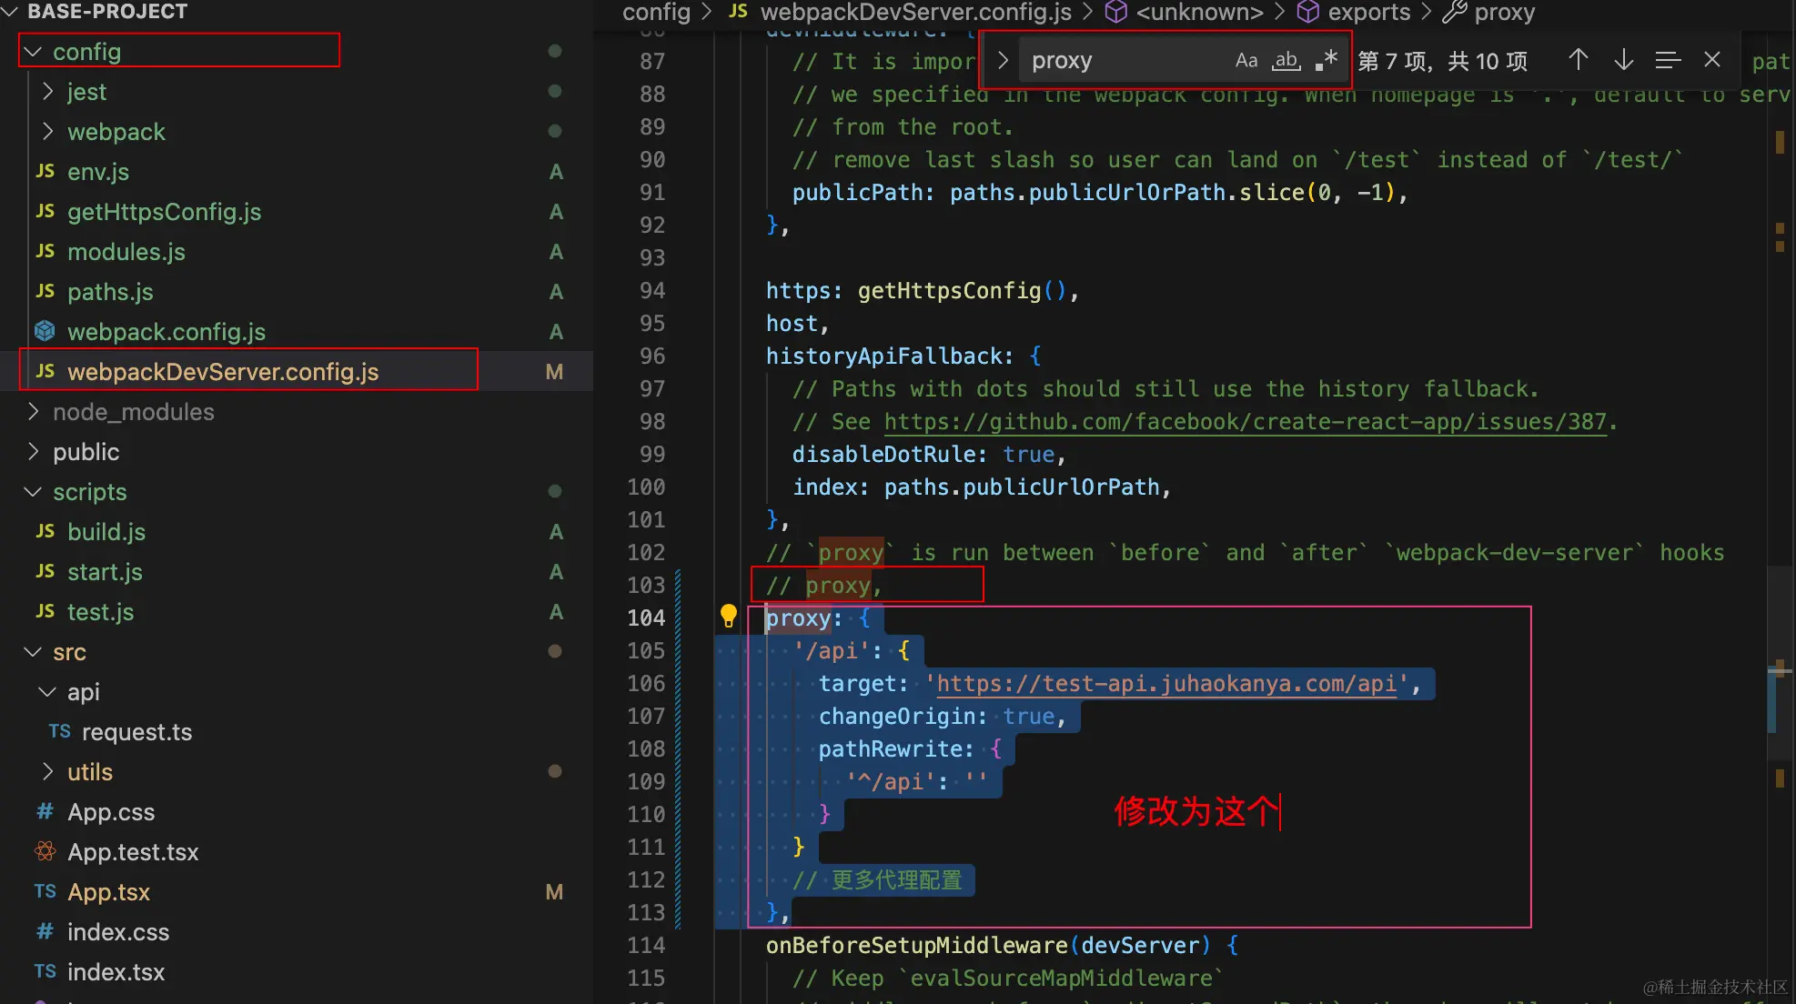Viewport: 1796px width, 1004px height.
Task: Toggle Use Regular Expression option
Action: (x=1327, y=61)
